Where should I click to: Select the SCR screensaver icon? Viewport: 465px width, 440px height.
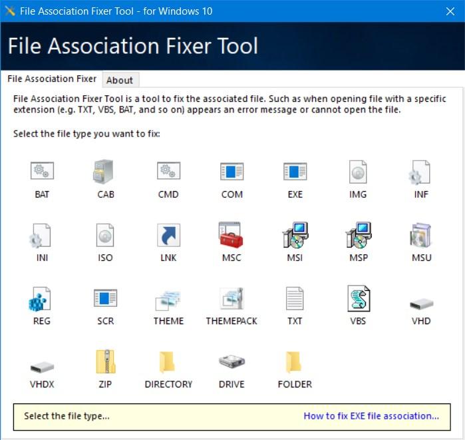(x=105, y=298)
